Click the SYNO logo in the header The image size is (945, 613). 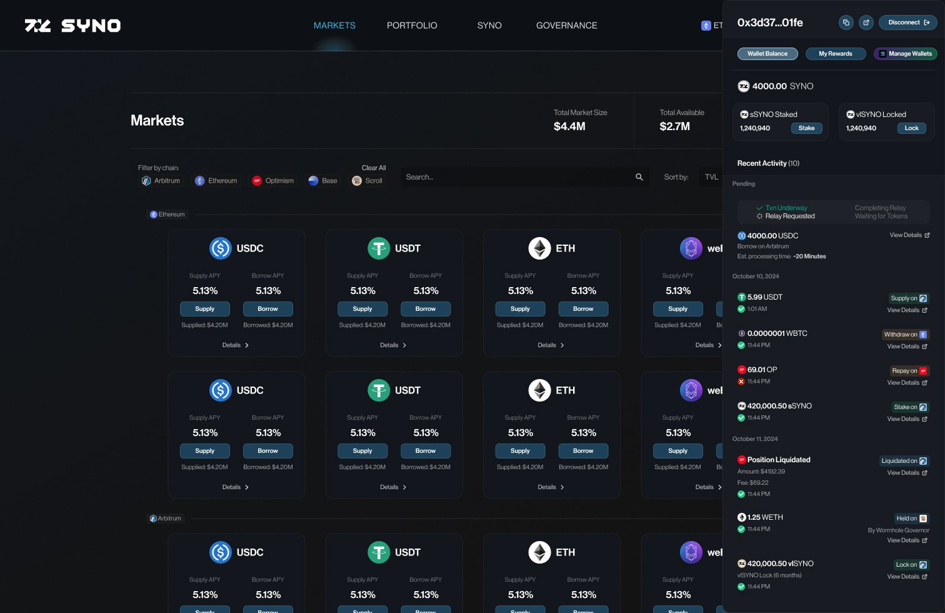pos(72,26)
